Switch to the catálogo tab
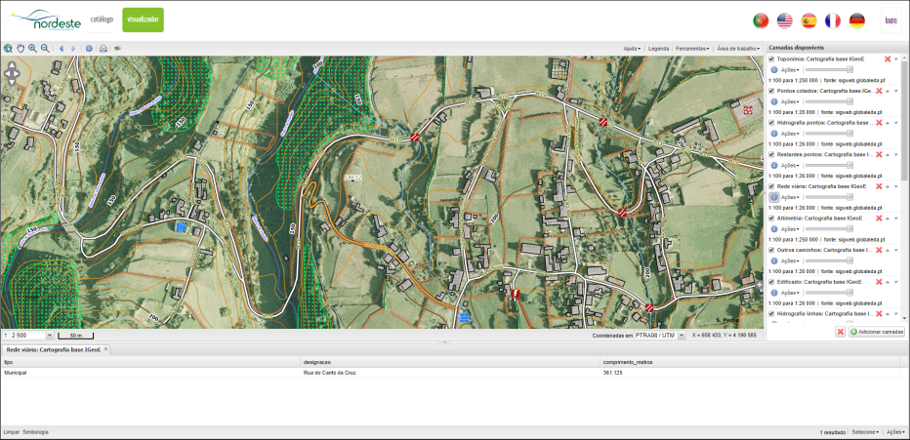The image size is (910, 440). point(102,20)
